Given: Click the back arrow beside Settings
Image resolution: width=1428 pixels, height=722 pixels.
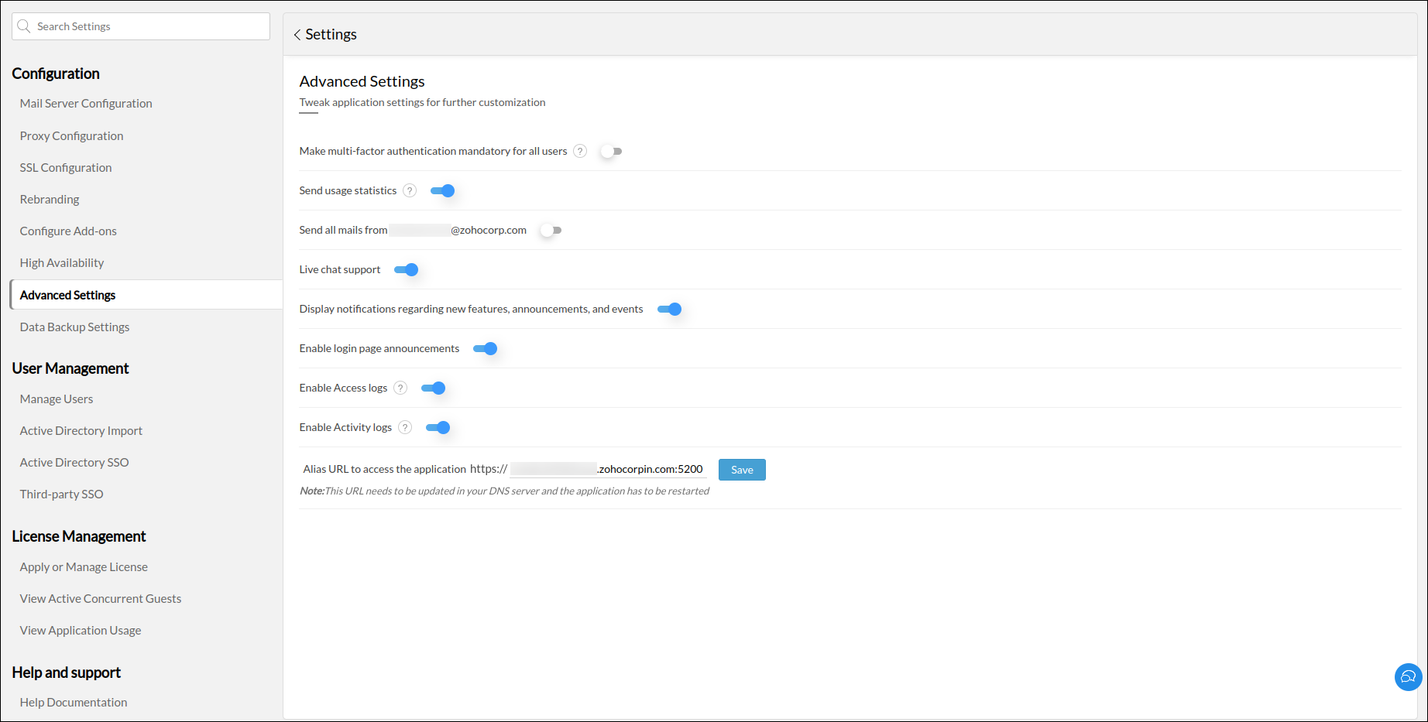Looking at the screenshot, I should click(x=297, y=35).
